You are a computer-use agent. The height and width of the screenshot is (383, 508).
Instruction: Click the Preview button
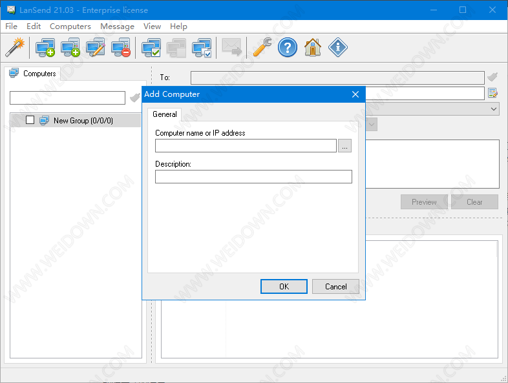point(424,202)
